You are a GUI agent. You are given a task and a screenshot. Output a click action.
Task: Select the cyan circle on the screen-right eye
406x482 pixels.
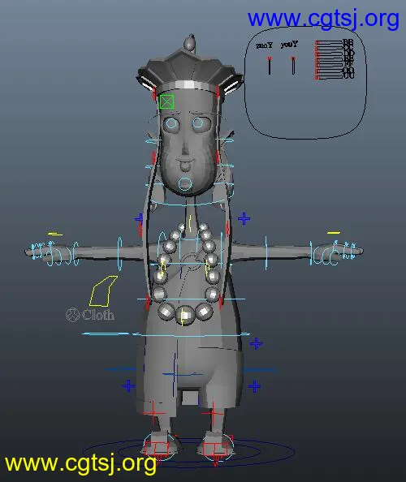(198, 123)
